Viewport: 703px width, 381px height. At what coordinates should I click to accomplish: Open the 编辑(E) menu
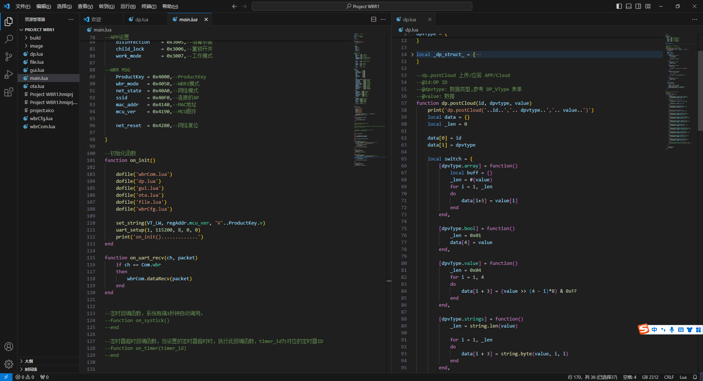(44, 6)
